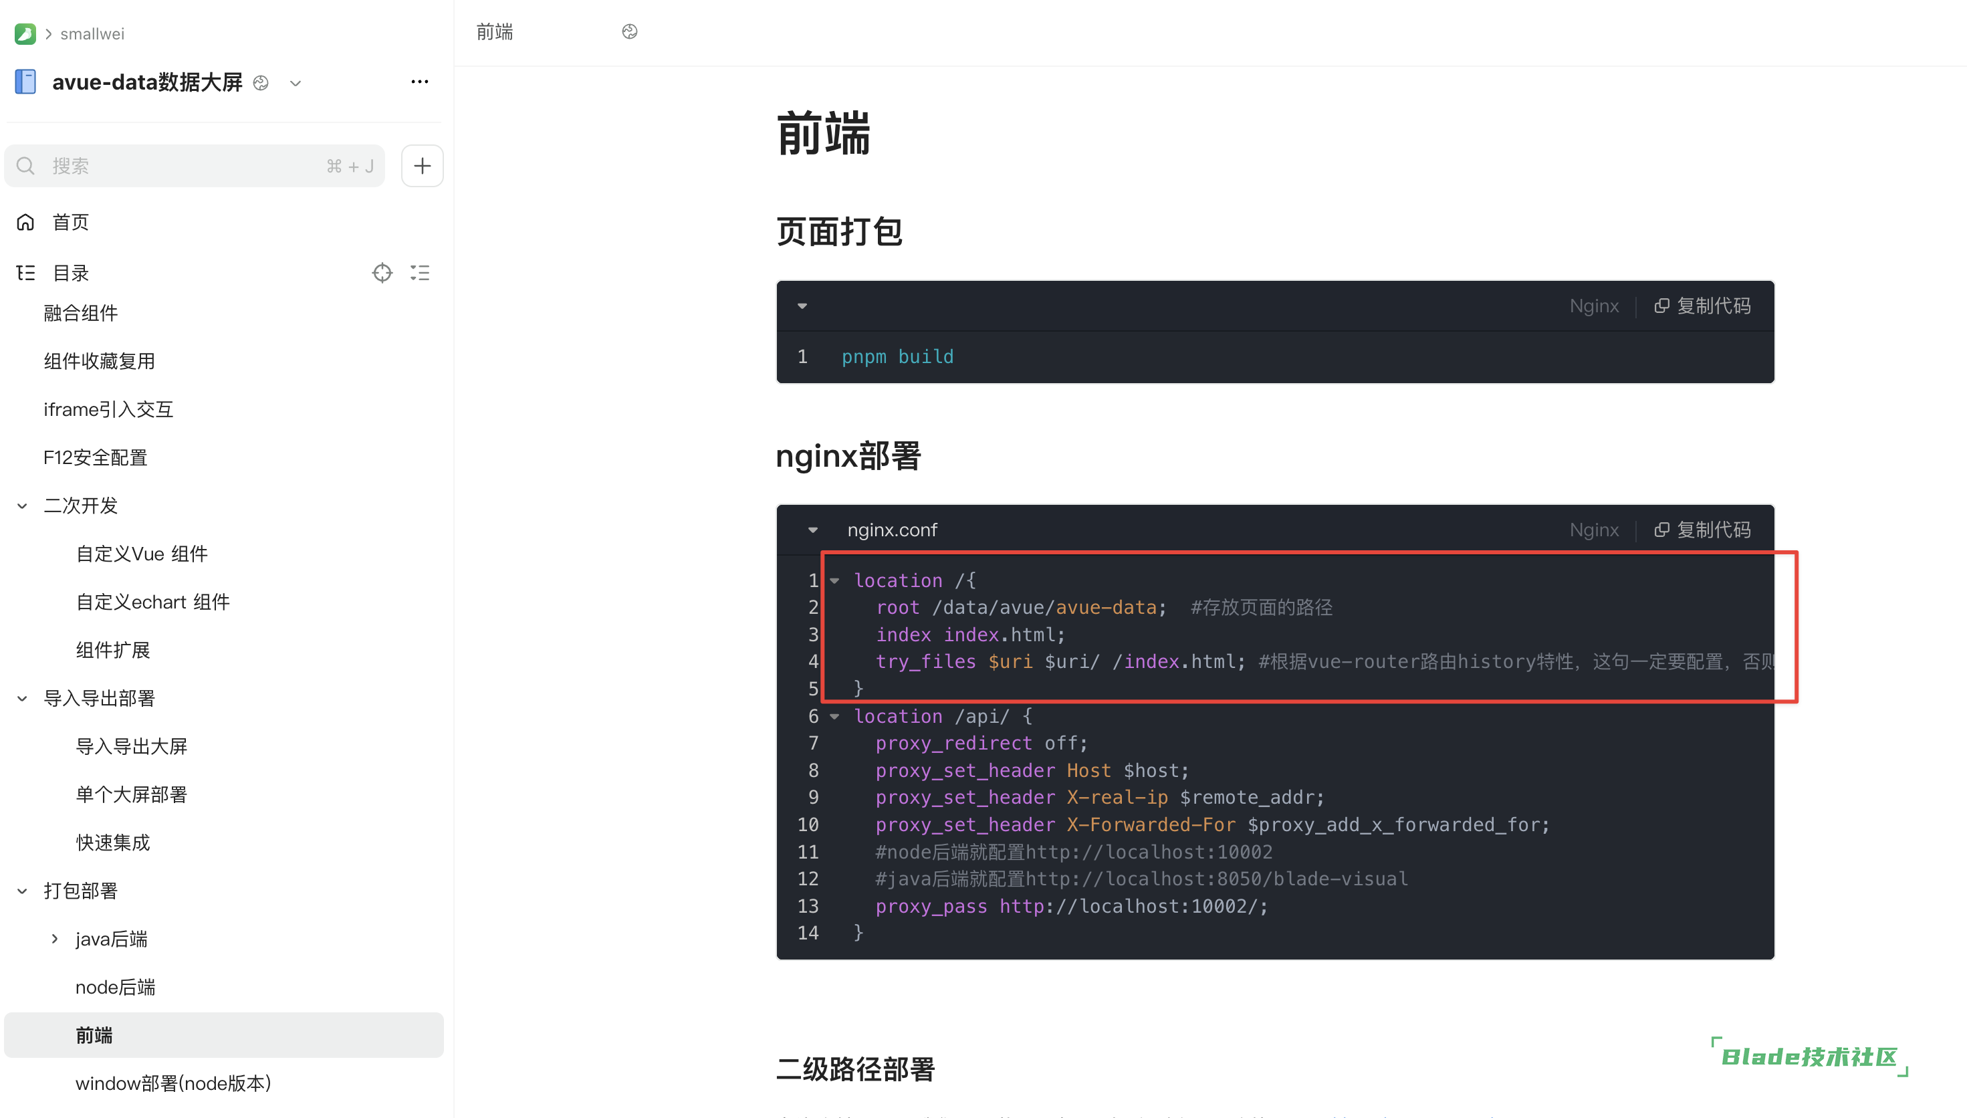The image size is (1967, 1118).
Task: Collapse the 二次开发 tree group
Action: [x=22, y=506]
